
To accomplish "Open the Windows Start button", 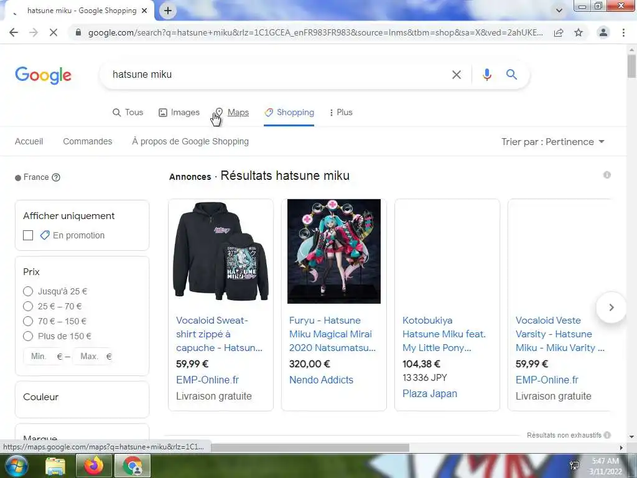I will pyautogui.click(x=16, y=466).
